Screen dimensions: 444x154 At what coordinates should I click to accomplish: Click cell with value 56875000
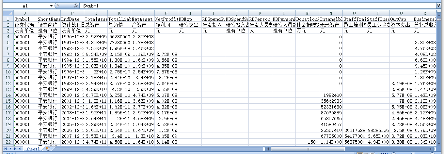tap(354, 142)
